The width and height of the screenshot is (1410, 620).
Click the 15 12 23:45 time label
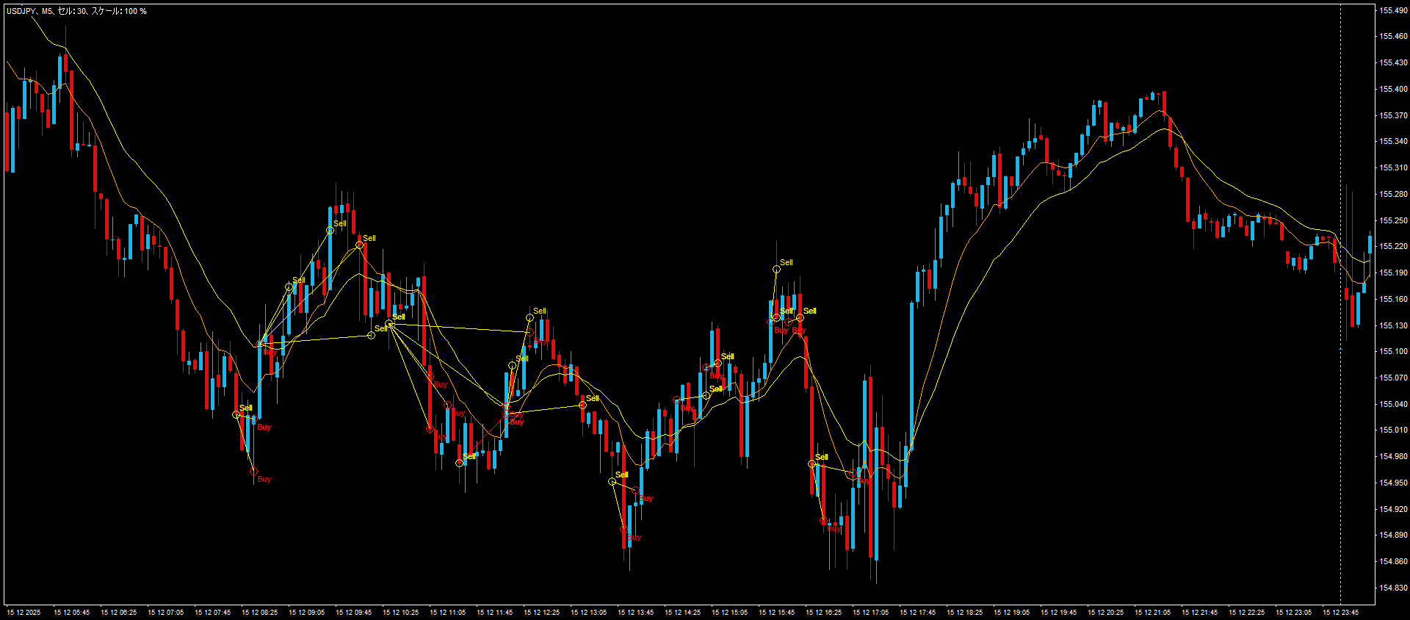[1340, 612]
